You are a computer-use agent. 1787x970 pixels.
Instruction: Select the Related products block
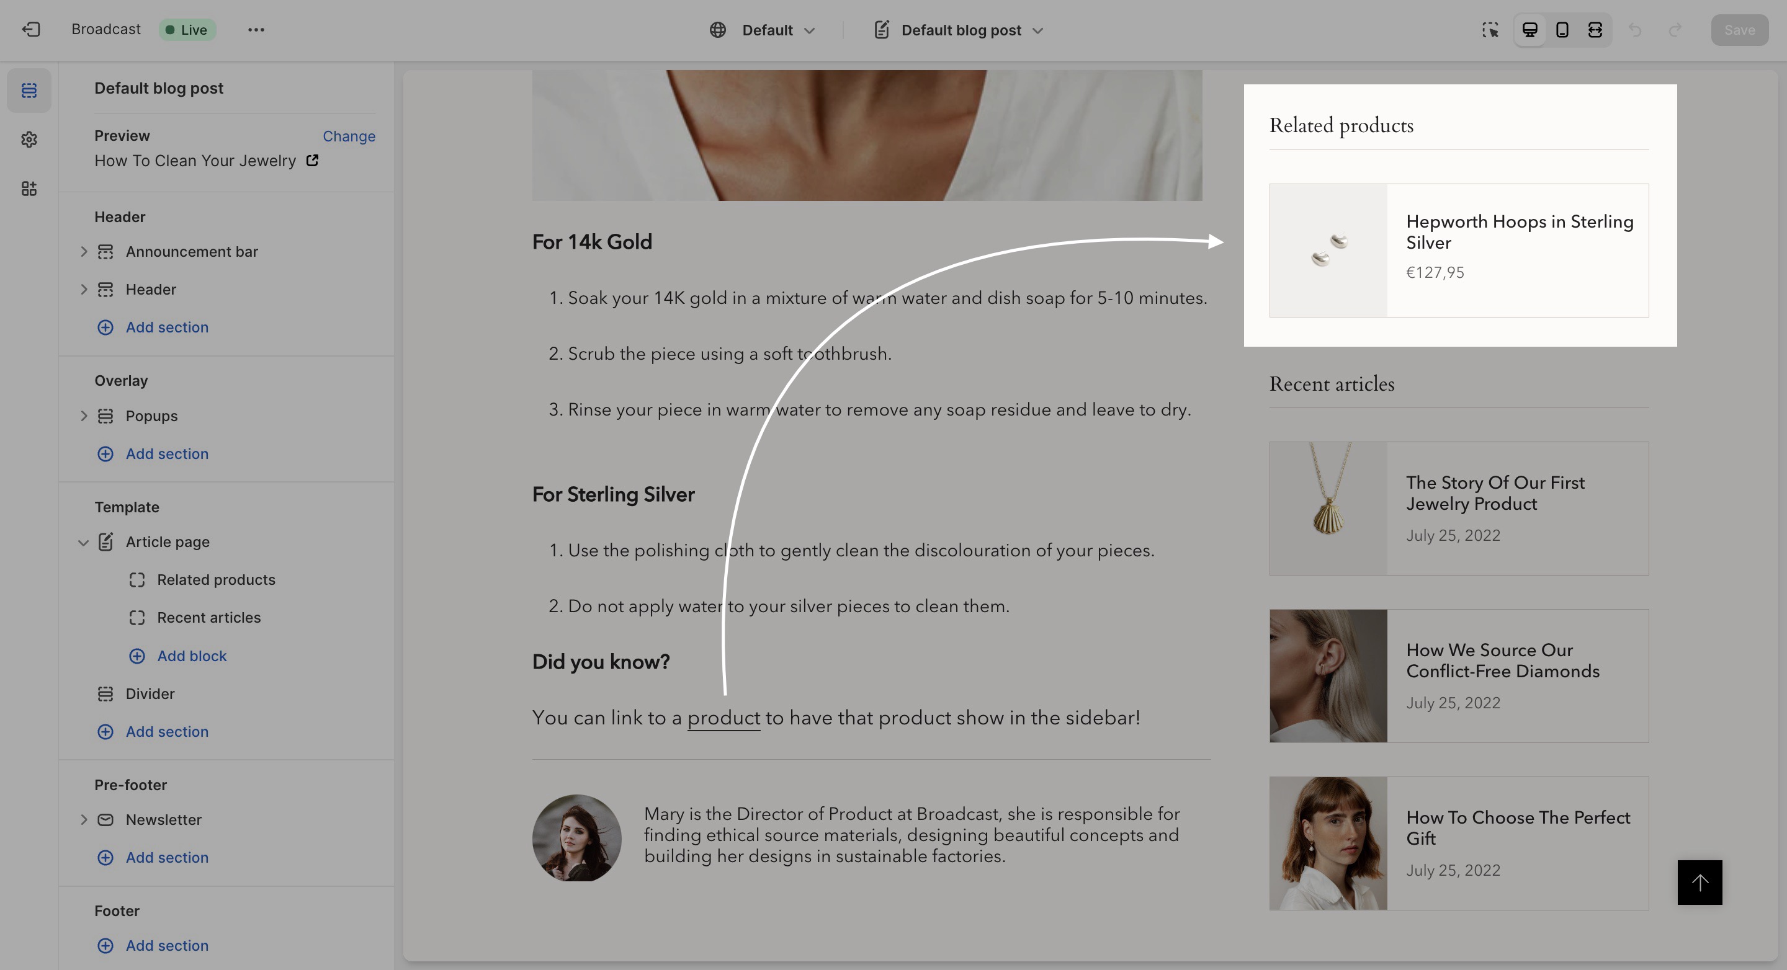(x=216, y=580)
